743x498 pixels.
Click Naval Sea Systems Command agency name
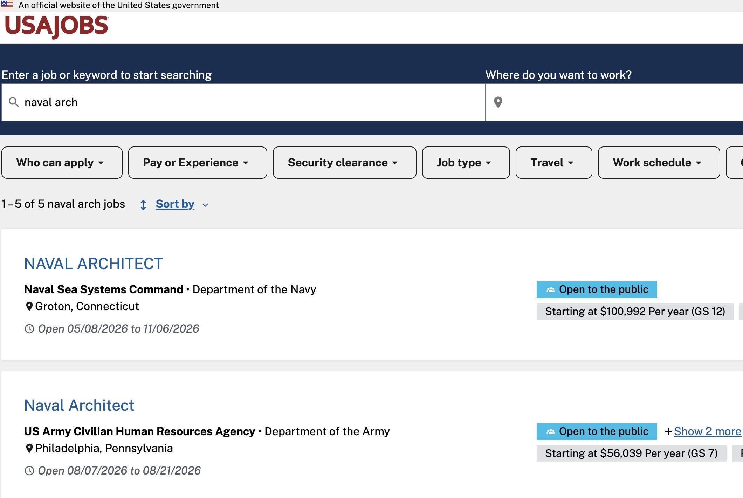[x=104, y=289]
